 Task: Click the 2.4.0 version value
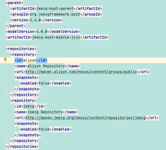[x=35, y=20]
